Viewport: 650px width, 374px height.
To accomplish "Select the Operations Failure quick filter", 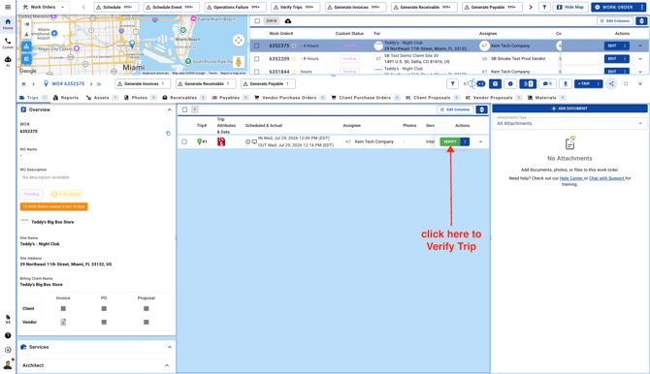I will click(235, 7).
